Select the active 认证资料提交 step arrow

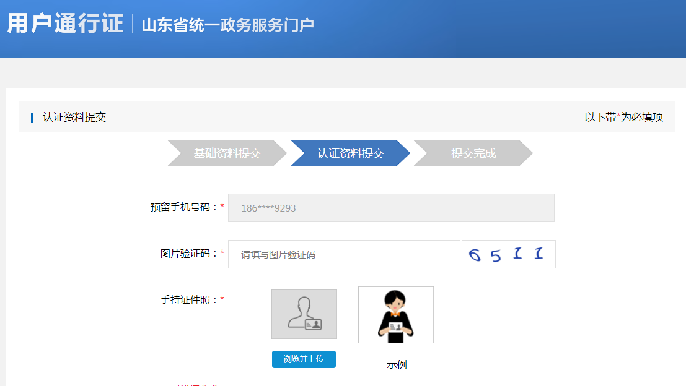350,153
